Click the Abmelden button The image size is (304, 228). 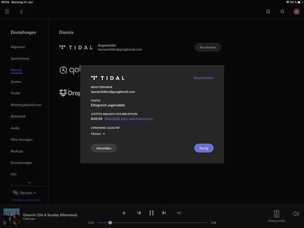104,148
